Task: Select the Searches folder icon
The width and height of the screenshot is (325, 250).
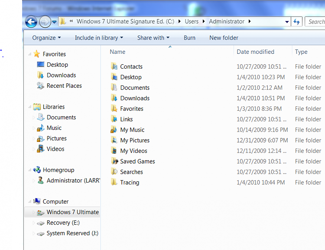Action: [x=114, y=172]
